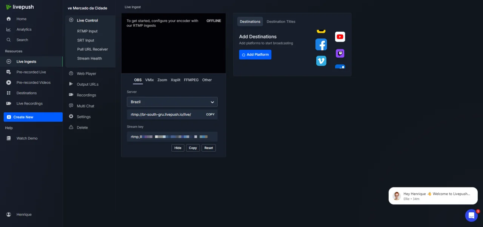Open the RTMP Input submenu item
Image resolution: width=483 pixels, height=227 pixels.
(x=88, y=31)
